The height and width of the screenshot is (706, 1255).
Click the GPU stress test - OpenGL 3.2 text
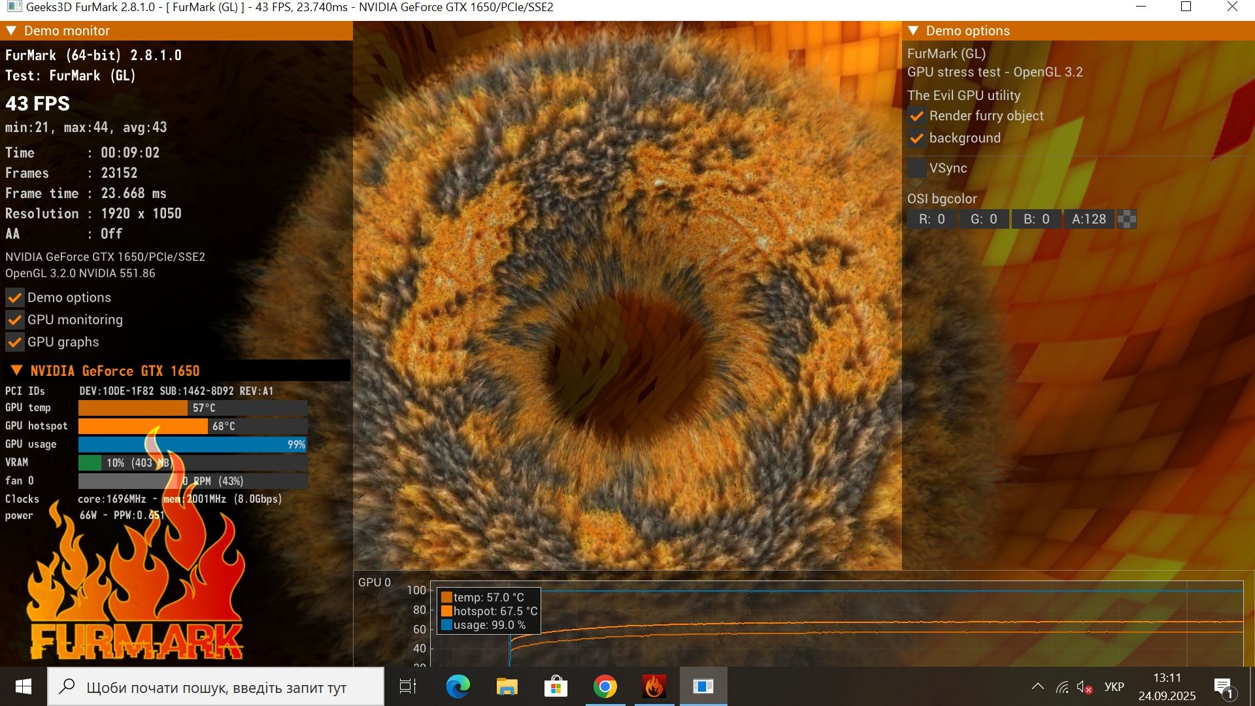coord(995,72)
